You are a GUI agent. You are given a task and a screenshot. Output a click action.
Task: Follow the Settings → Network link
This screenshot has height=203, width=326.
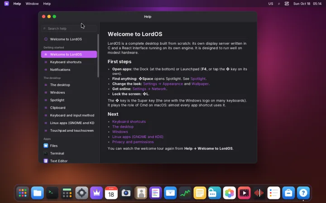click(149, 89)
